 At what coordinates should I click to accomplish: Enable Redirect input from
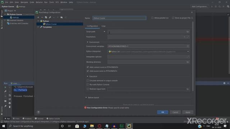pyautogui.click(x=88, y=89)
